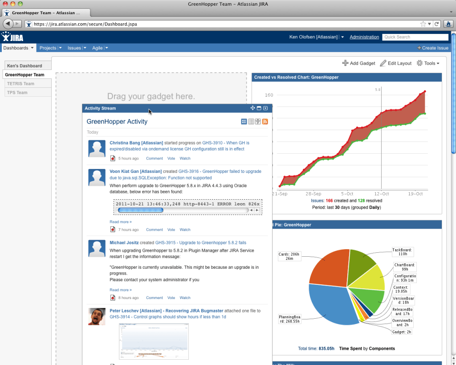Click the Add Gadget plus icon
This screenshot has height=365, width=456.
(345, 63)
